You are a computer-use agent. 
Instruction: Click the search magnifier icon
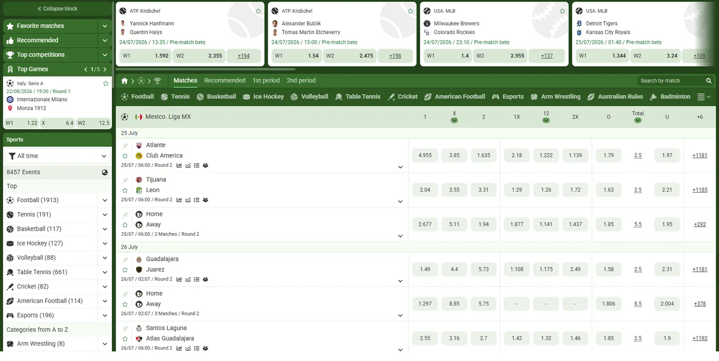click(709, 81)
